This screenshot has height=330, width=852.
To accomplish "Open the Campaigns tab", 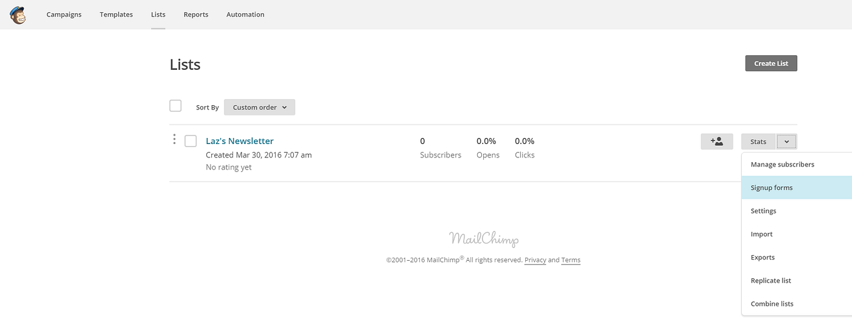I will coord(64,15).
